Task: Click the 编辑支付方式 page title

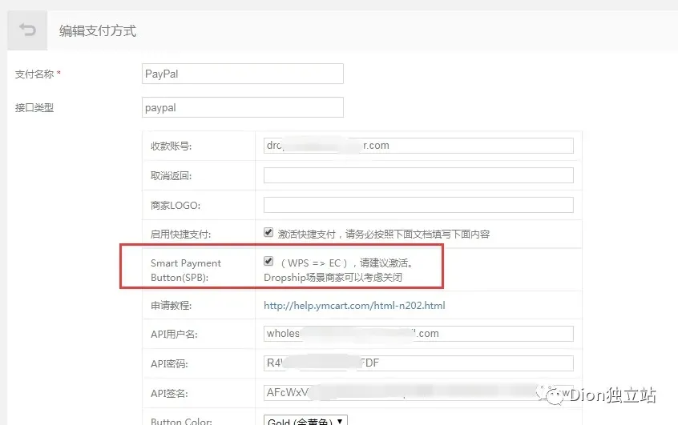Action: click(x=98, y=31)
